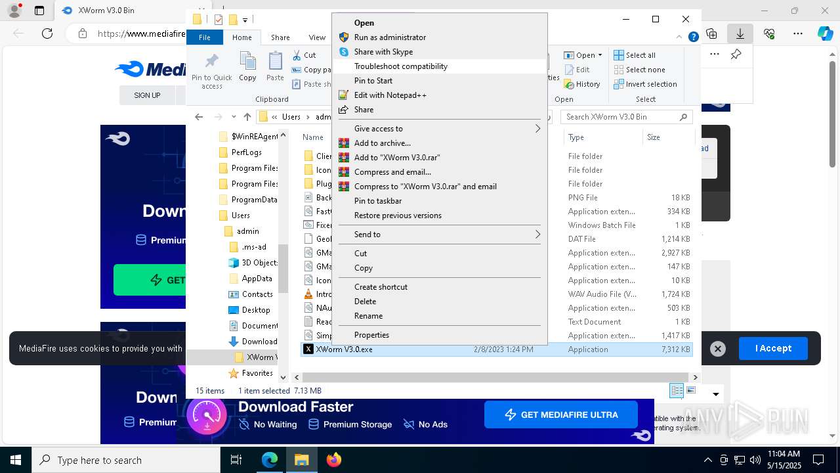Open Quick Access Toolbar customize dropdown
This screenshot has width=840, height=473.
point(245,20)
